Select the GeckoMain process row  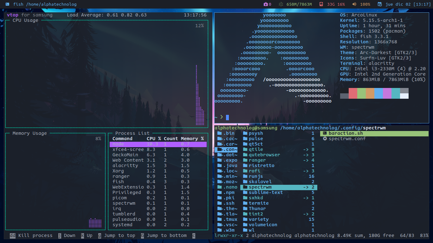pyautogui.click(x=158, y=155)
